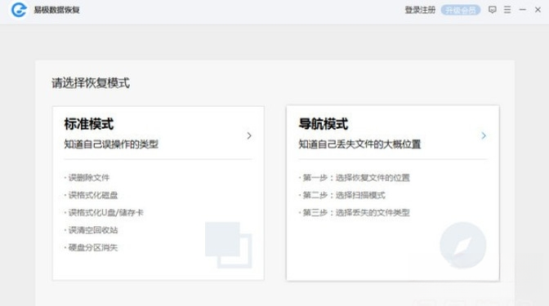Click the 请选择恢复模式 heading
This screenshot has height=306, width=549.
click(91, 83)
